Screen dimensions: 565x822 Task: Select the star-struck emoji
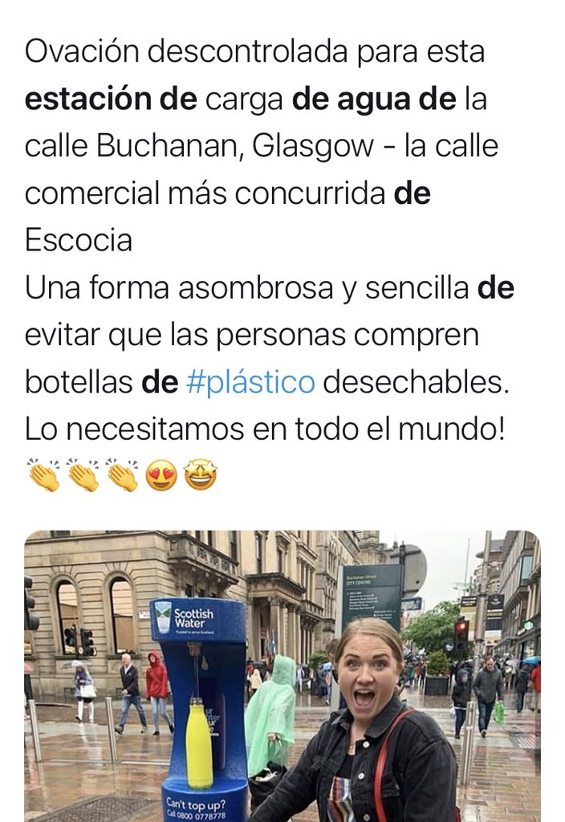[201, 475]
